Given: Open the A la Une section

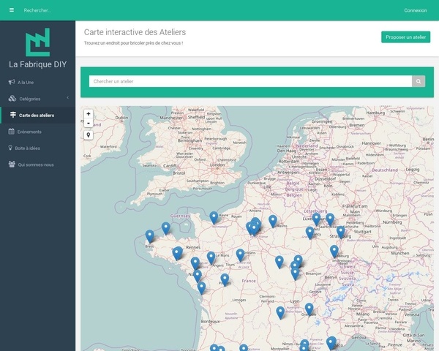Looking at the screenshot, I should pos(26,82).
